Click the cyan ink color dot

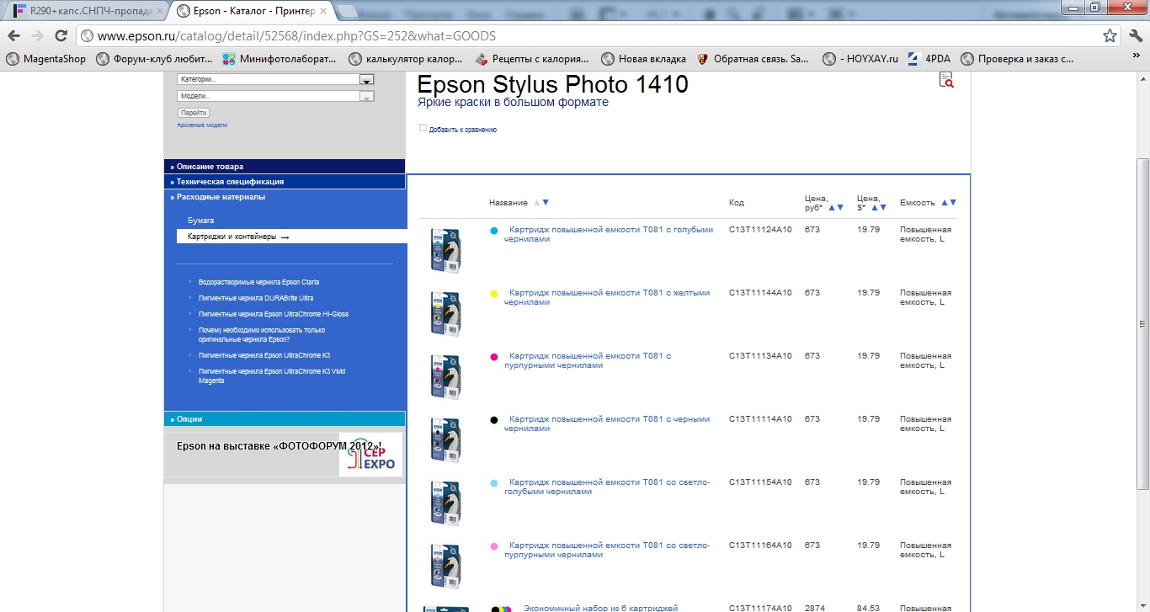click(x=494, y=230)
